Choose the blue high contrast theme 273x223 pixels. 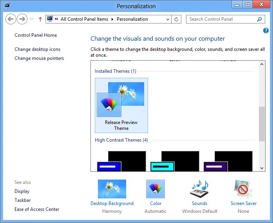121,161
